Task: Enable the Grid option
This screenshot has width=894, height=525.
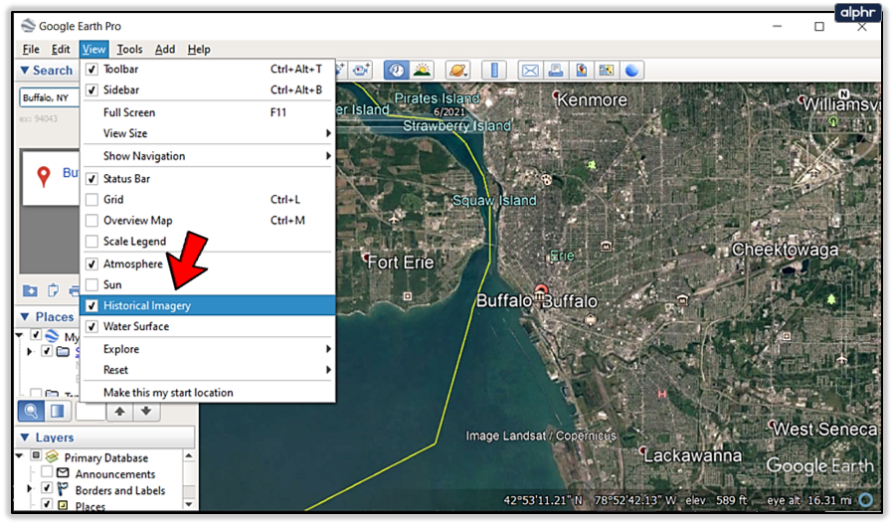Action: point(91,200)
